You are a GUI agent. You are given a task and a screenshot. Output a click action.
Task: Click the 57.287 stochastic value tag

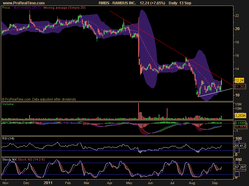240,167
